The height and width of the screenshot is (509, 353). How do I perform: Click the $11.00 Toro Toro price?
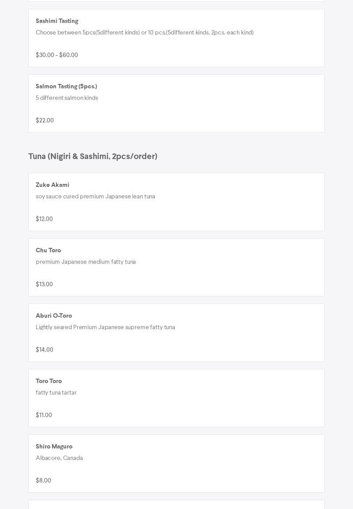pyautogui.click(x=44, y=415)
